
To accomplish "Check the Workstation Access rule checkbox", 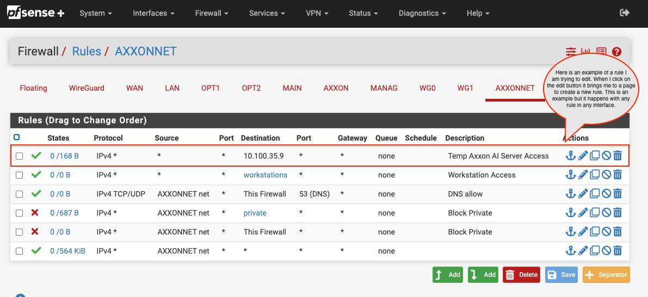I will 20,175.
